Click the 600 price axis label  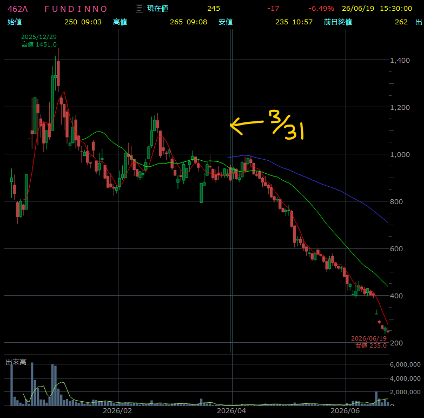[396, 249]
